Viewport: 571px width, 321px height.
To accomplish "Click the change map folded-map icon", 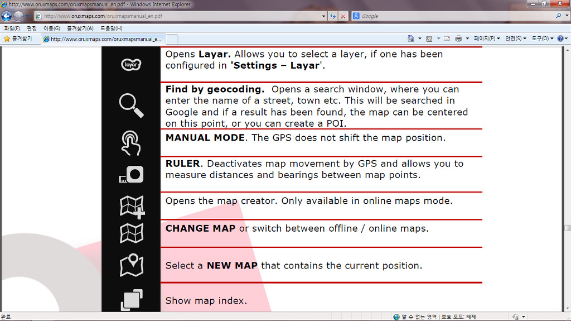I will (132, 233).
